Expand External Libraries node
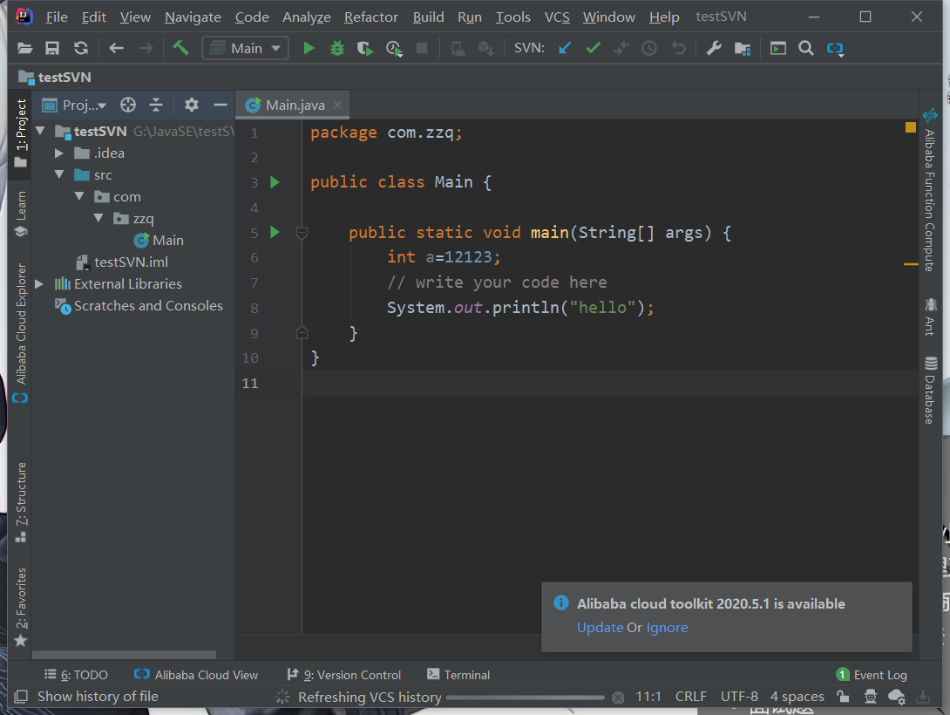The width and height of the screenshot is (950, 715). coord(39,283)
